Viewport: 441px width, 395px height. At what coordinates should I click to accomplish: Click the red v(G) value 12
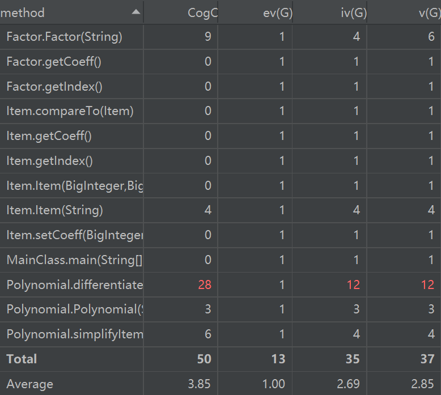428,285
